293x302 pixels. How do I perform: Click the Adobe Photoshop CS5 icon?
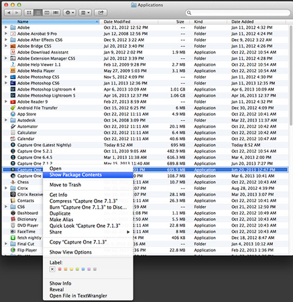13,77
